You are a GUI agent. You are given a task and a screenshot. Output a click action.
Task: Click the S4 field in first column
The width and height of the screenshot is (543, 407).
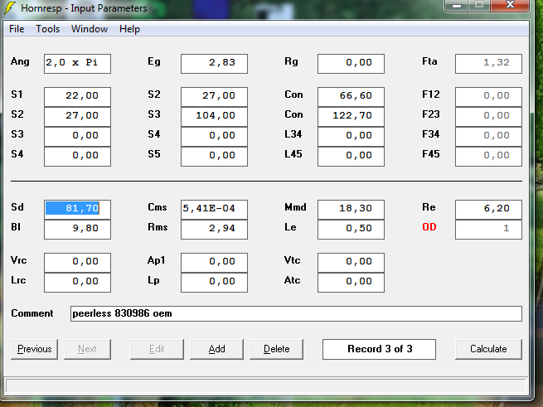[78, 156]
